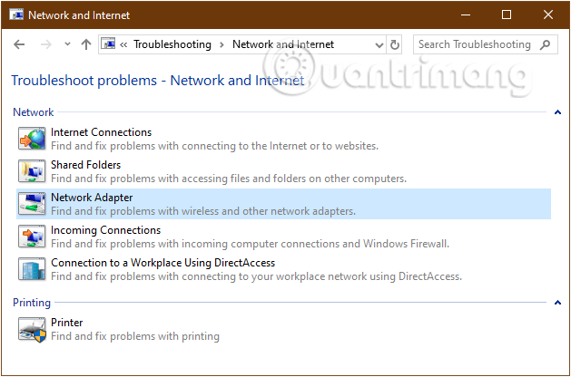Viewport: 571px width, 377px height.
Task: Open the recent locations dropdown arrow
Action: pos(68,44)
